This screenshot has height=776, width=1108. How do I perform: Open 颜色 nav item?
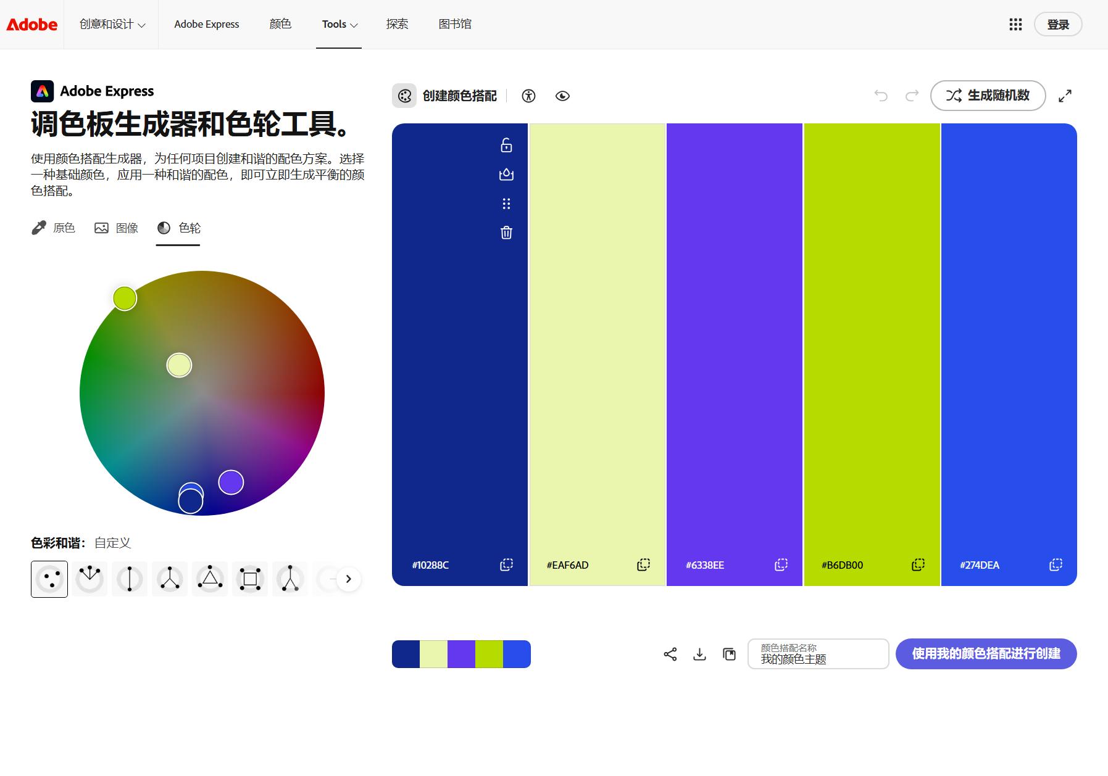coord(280,24)
